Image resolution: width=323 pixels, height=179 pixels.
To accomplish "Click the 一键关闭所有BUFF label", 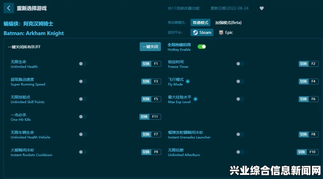I will click(24, 47).
